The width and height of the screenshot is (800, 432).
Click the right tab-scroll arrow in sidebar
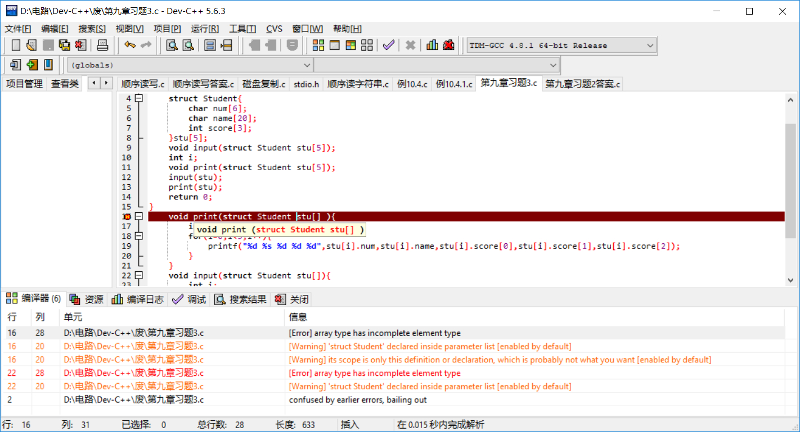point(106,83)
